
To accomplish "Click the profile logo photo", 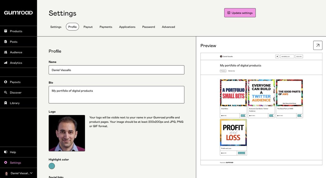I will click(67, 133).
